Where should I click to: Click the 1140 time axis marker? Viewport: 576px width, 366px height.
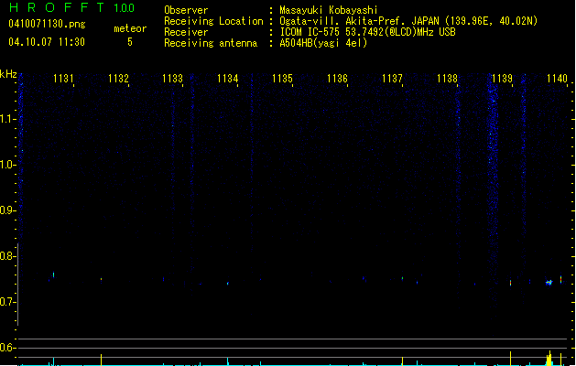(557, 79)
